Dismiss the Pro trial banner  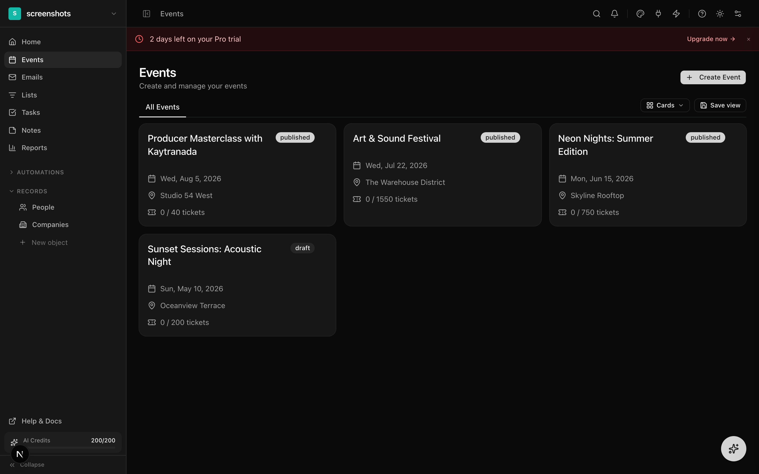749,39
